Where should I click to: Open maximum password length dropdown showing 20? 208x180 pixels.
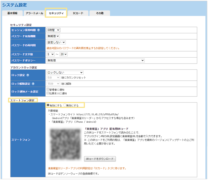(64, 54)
